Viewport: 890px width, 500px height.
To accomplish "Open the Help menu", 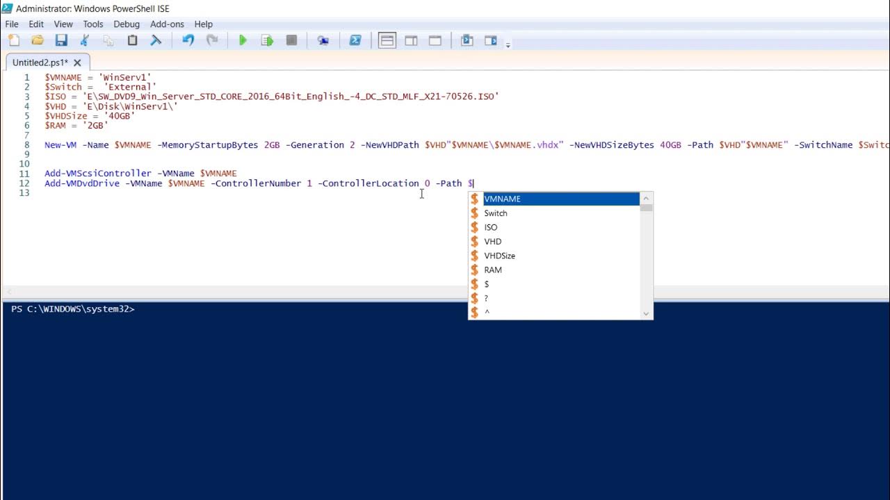I will [204, 24].
